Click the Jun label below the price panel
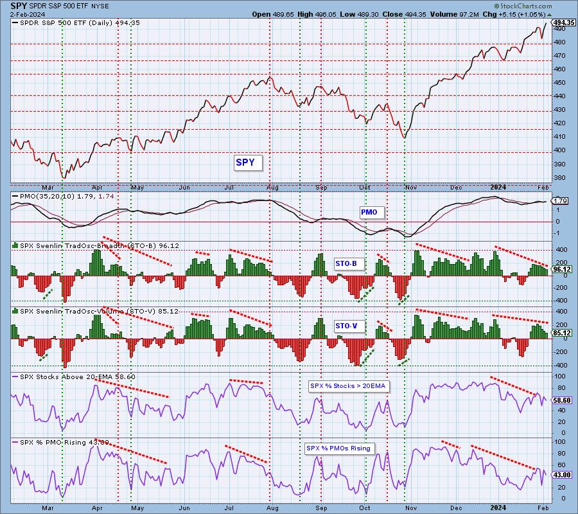 (184, 188)
